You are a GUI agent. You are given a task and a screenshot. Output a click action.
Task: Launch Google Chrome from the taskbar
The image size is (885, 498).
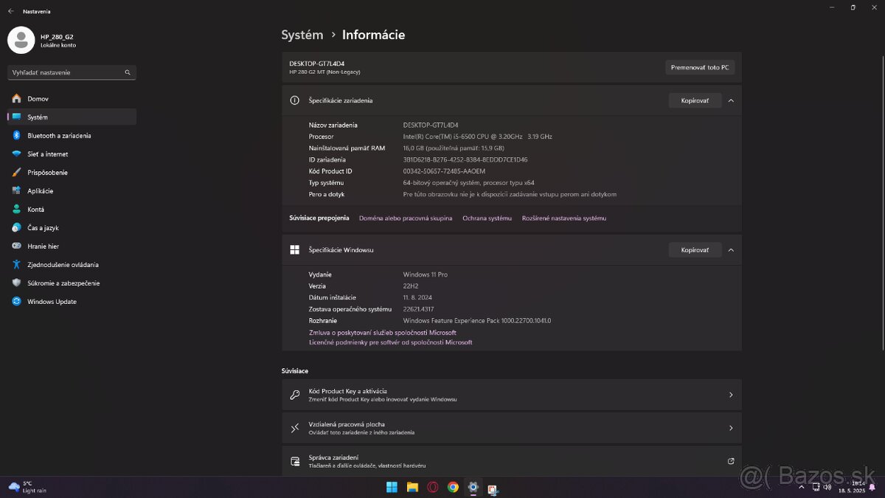tap(453, 487)
